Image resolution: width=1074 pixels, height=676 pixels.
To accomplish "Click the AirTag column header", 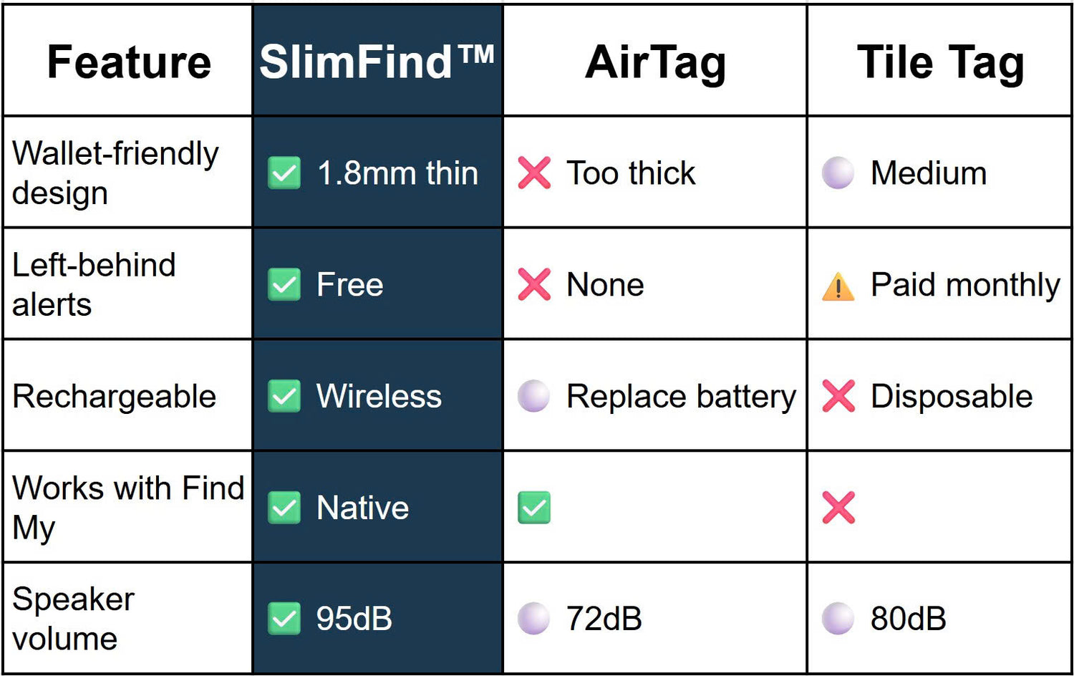I will (655, 62).
